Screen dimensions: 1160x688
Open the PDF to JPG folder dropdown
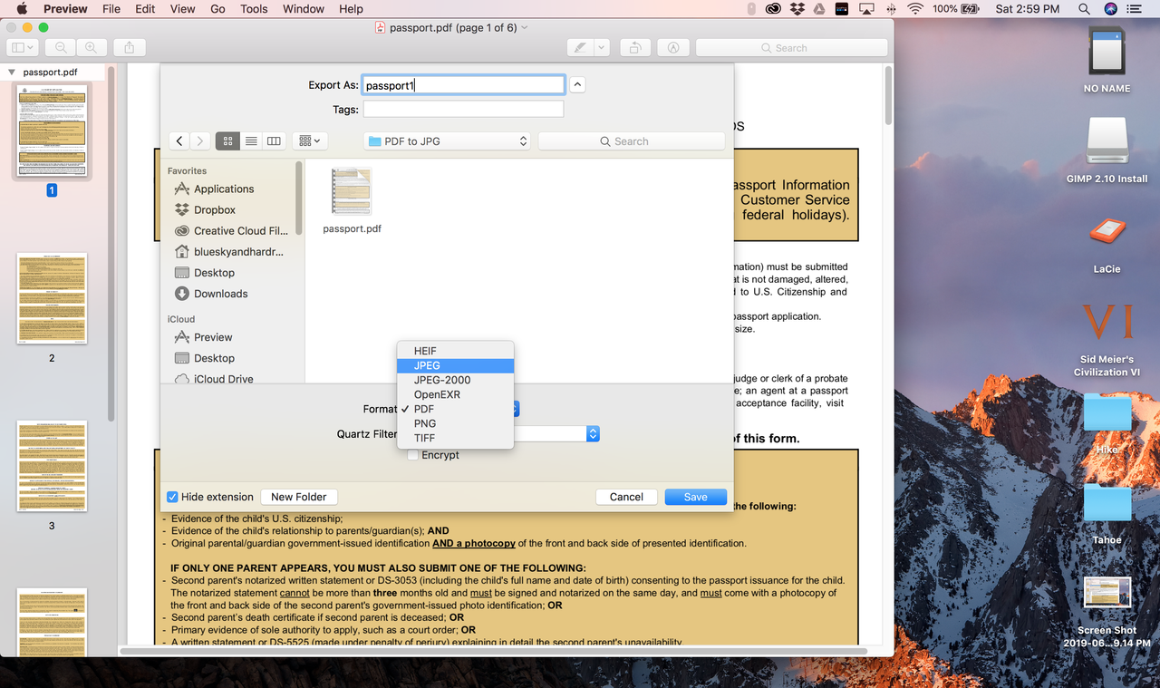tap(447, 141)
